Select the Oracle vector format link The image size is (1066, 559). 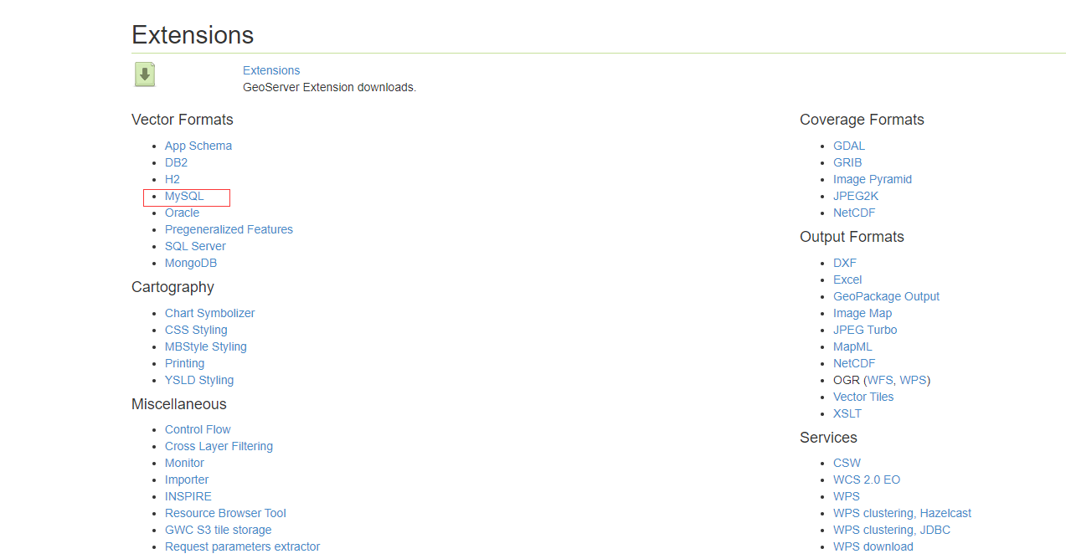(x=182, y=213)
